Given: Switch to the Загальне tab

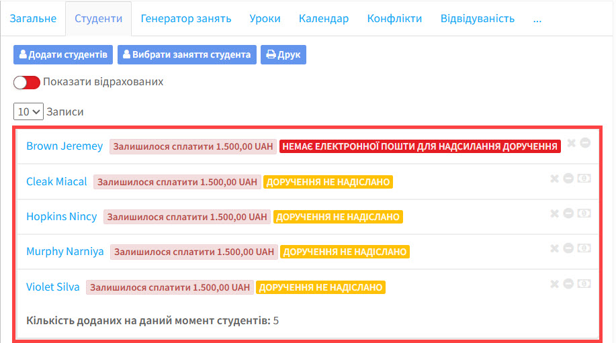Looking at the screenshot, I should tap(33, 18).
